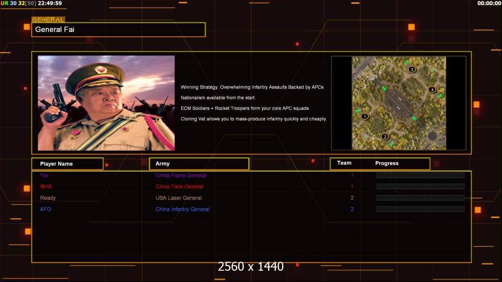
Task: Click General Fai's portrait image
Action: pos(106,103)
